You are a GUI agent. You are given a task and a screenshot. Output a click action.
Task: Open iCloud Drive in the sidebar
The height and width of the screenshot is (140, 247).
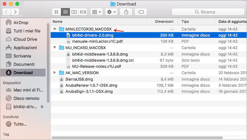pyautogui.click(x=21, y=39)
